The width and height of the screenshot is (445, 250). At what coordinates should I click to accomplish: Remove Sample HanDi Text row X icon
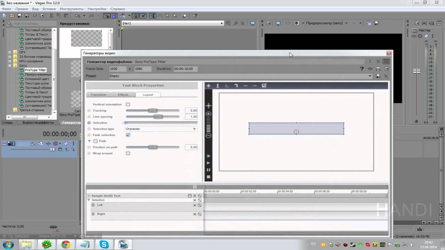click(x=195, y=196)
